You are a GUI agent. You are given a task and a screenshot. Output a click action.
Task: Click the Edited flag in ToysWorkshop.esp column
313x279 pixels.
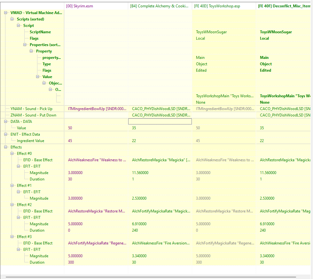[201, 70]
